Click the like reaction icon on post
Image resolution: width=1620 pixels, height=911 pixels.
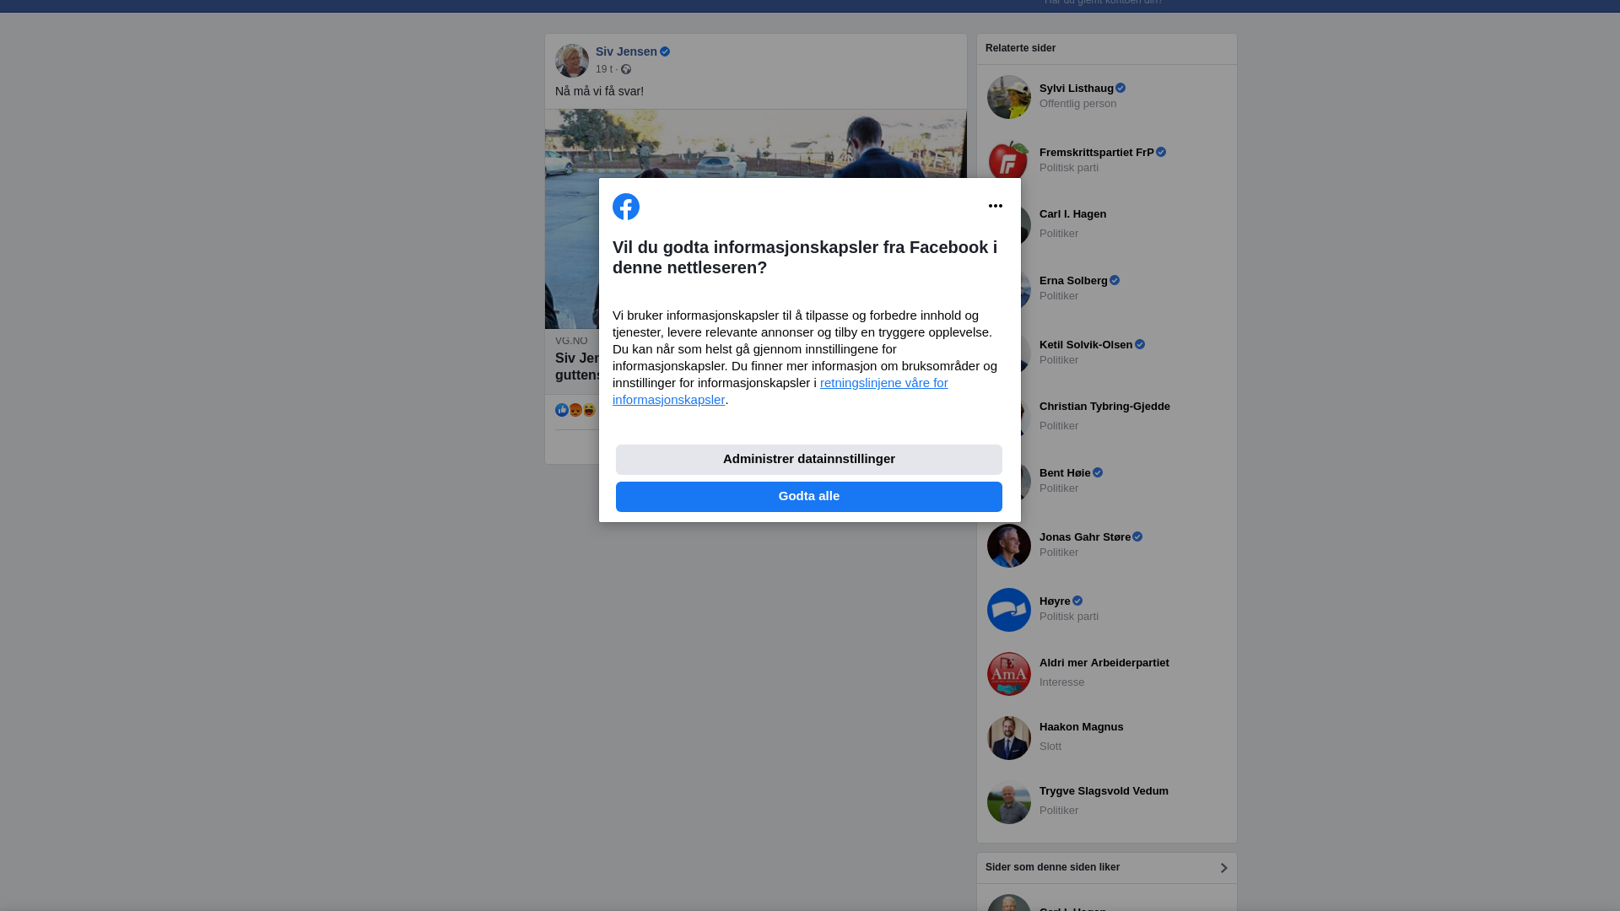pos(562,410)
